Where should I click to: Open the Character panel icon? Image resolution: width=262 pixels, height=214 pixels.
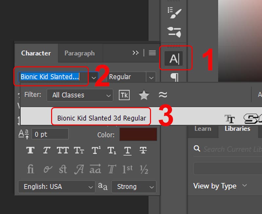(175, 58)
